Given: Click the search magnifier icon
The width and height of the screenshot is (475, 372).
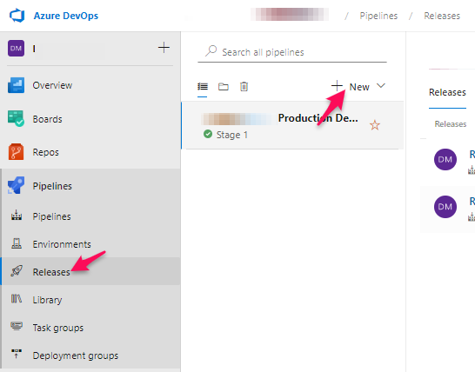Looking at the screenshot, I should click(x=211, y=51).
